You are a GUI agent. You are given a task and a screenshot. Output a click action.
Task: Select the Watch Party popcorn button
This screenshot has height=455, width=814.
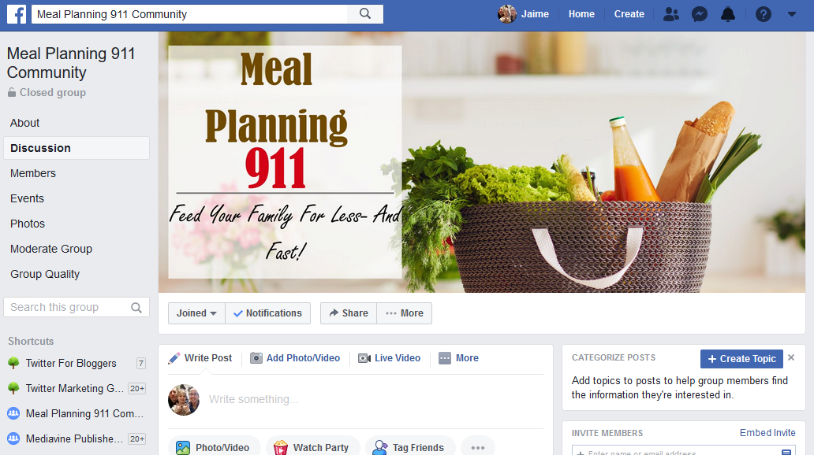[312, 447]
